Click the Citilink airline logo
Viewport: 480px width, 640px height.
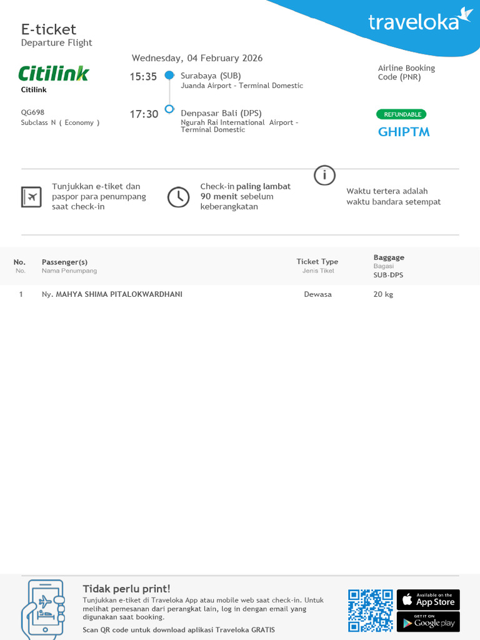pyautogui.click(x=54, y=74)
